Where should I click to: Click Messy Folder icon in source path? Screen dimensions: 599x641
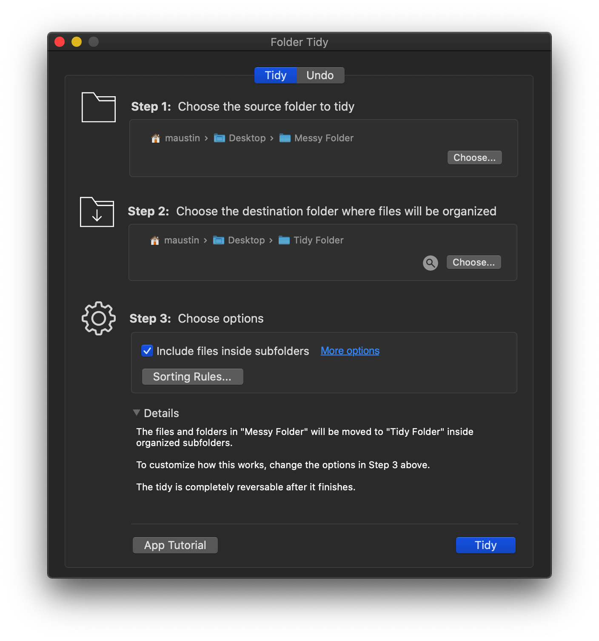pyautogui.click(x=285, y=138)
